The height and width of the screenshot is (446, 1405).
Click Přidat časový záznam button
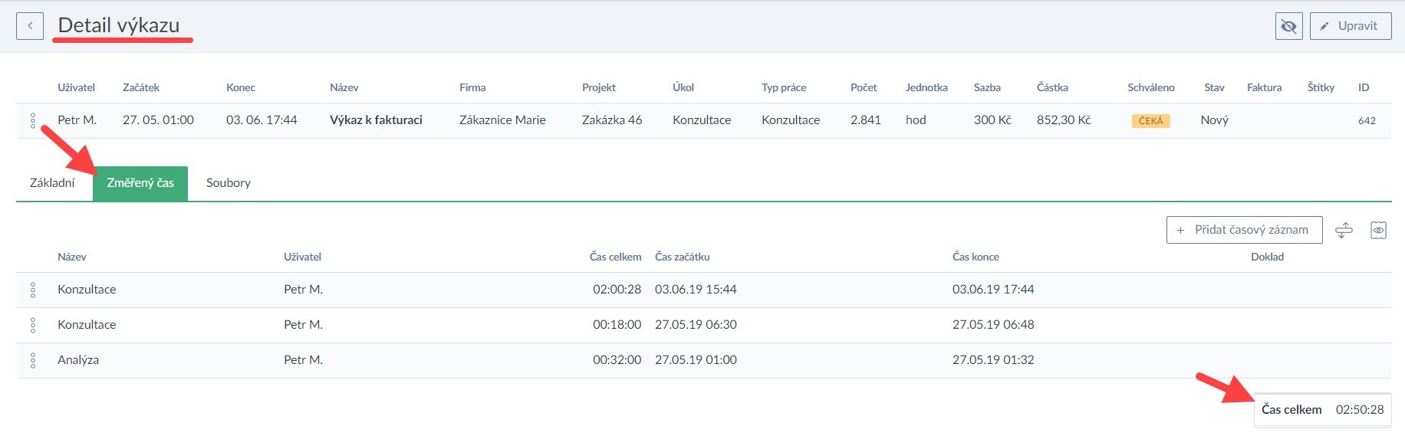pos(1243,230)
